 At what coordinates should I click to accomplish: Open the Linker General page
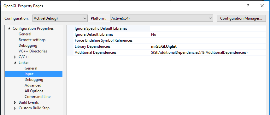[x=31, y=68]
